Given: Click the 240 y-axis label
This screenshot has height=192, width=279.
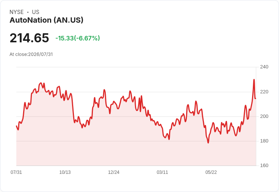Looking at the screenshot, I should [x=264, y=67].
